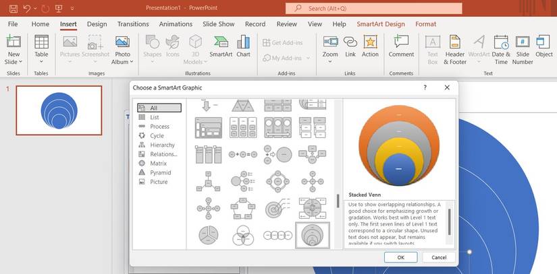Click the dialog Help question mark
Screen dimensions: 557x274
click(x=425, y=88)
